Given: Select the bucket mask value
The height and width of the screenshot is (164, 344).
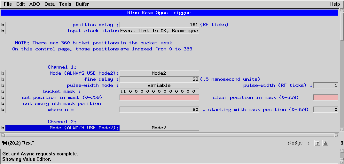Looking at the screenshot, I should 159,91.
